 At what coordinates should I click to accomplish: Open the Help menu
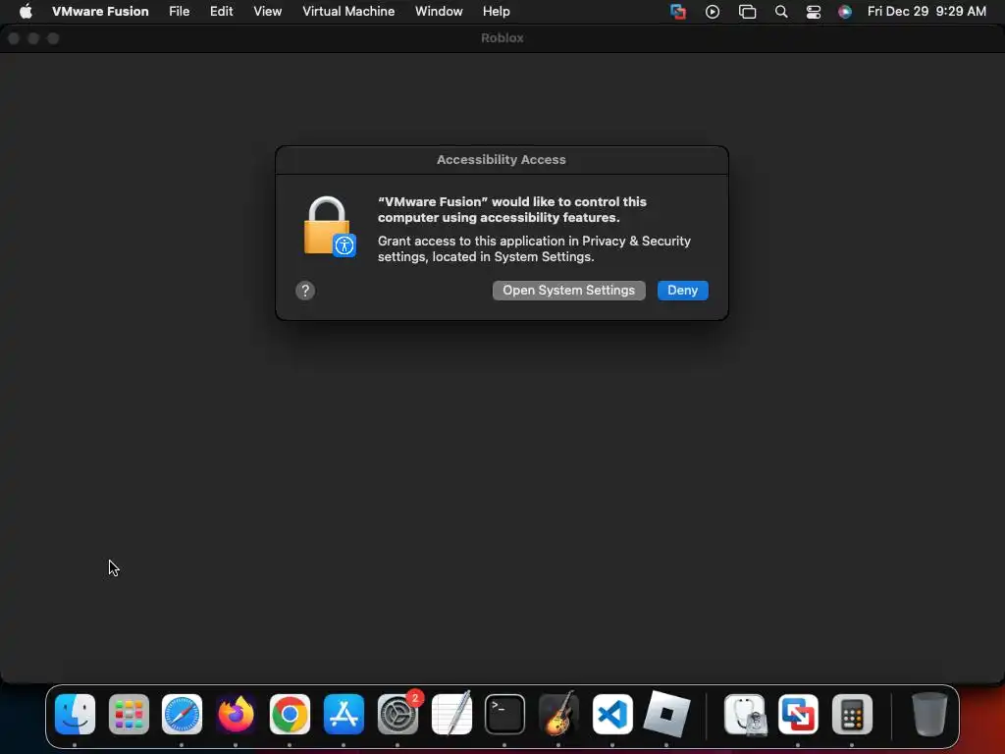[496, 12]
